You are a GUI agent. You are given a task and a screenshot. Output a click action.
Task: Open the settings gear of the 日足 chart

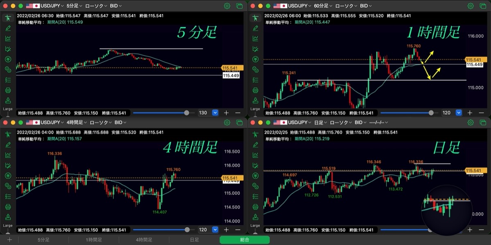point(471,122)
